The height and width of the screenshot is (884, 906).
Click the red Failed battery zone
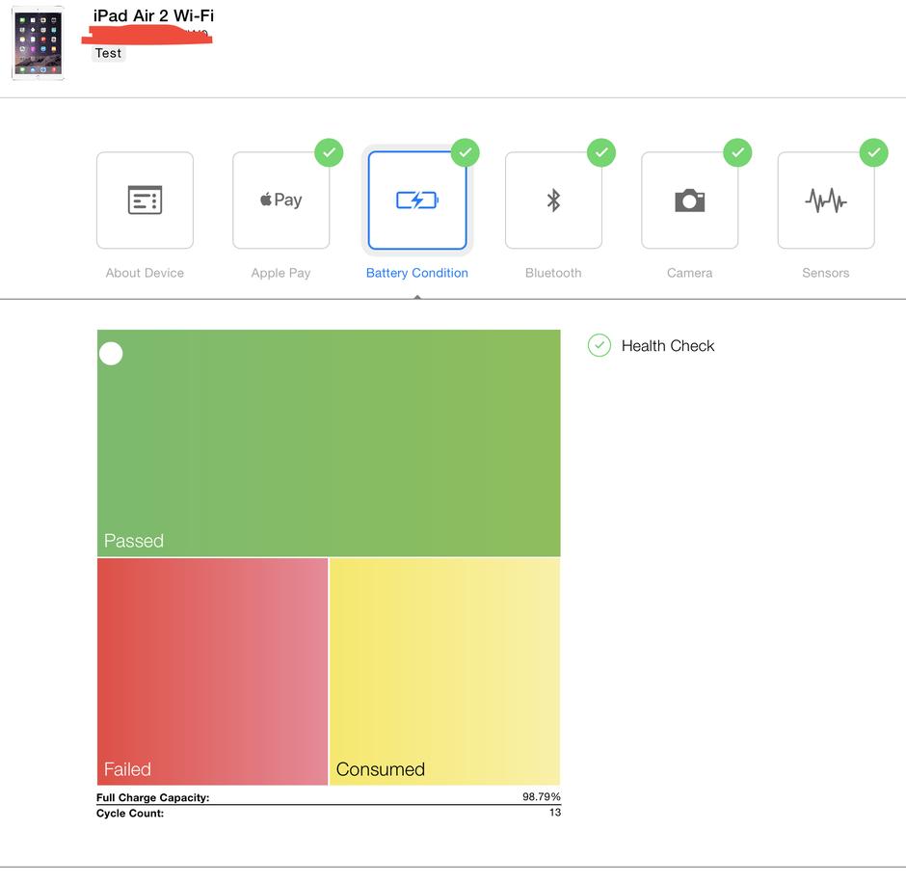click(x=212, y=671)
